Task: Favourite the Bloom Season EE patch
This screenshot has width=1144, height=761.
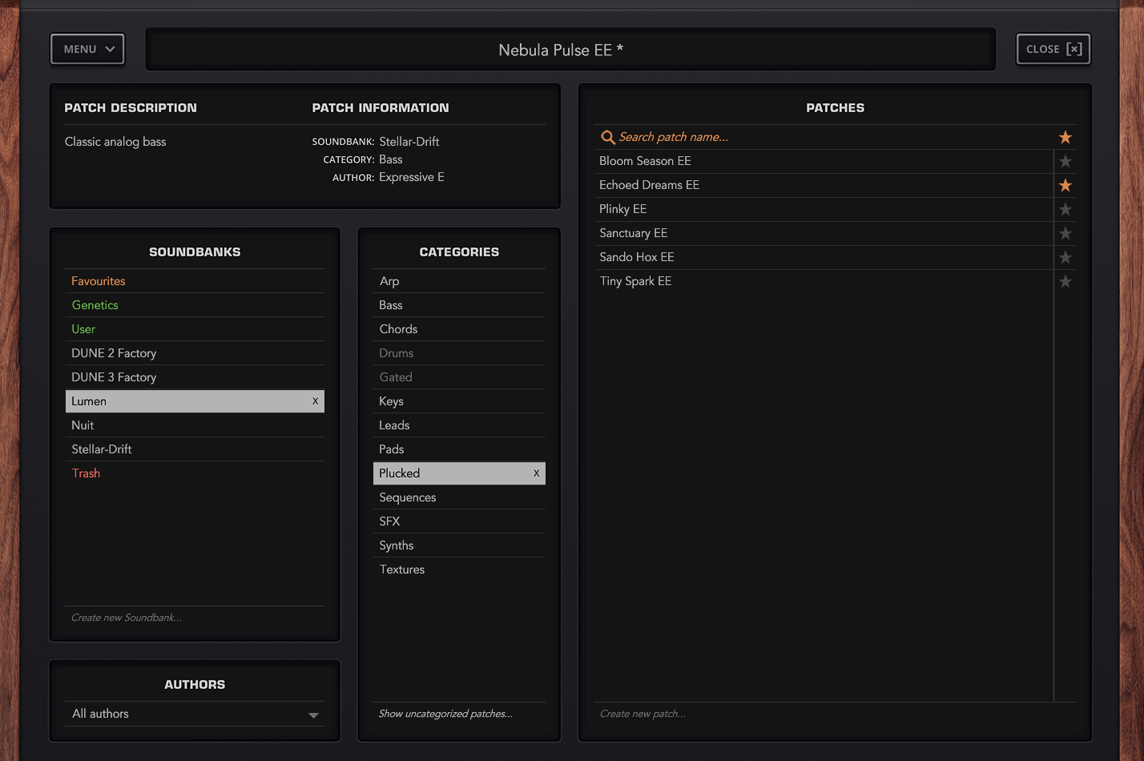Action: pos(1065,162)
